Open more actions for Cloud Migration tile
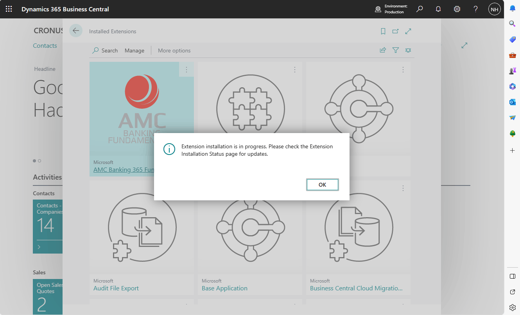 click(403, 188)
